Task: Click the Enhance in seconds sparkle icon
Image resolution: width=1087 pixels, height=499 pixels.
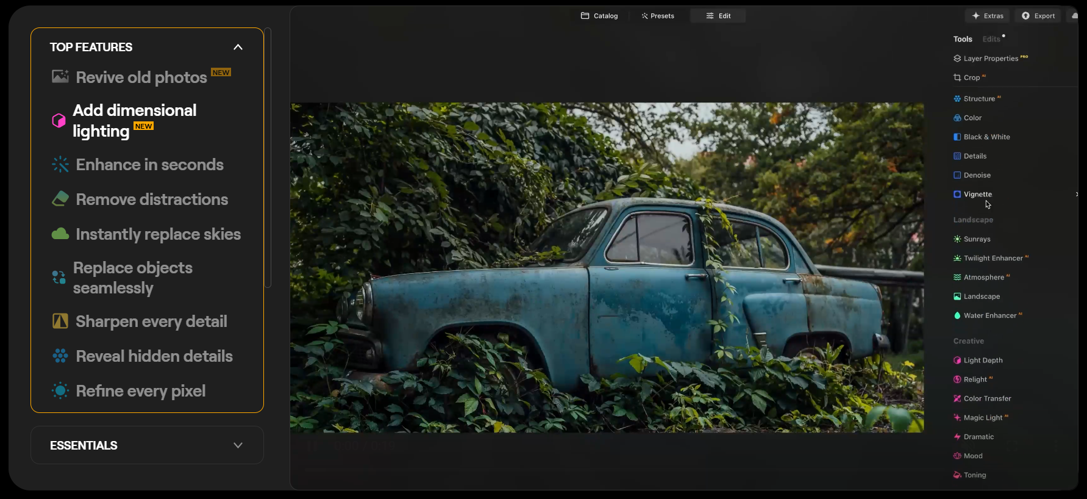Action: point(60,165)
